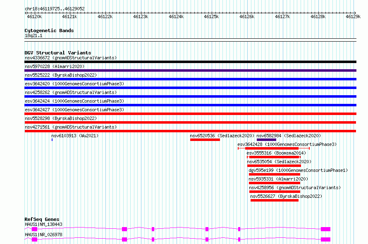This screenshot has width=368, height=244.
Task: Open the RefSeq Genes track title
Action: tap(42, 219)
